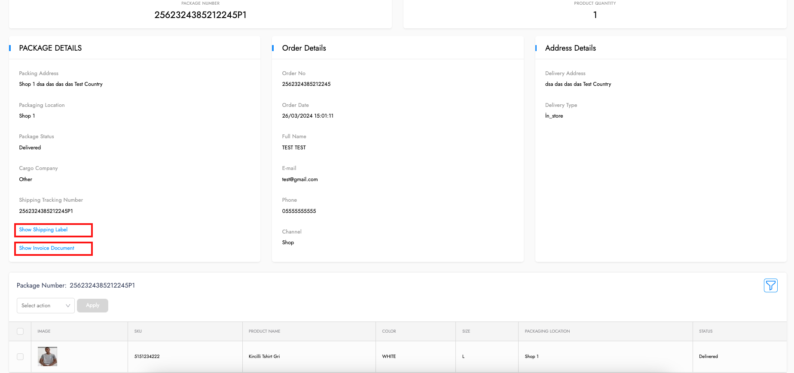Click the Delivered status in product row
This screenshot has width=794, height=373.
tap(708, 357)
